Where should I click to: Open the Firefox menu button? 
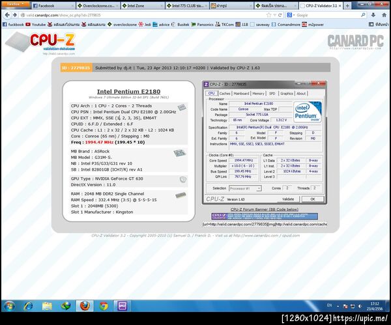pos(16,5)
